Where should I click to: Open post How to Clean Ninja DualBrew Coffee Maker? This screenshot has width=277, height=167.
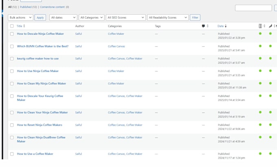point(41,139)
